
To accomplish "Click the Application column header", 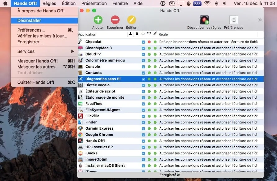I will (x=102, y=34).
